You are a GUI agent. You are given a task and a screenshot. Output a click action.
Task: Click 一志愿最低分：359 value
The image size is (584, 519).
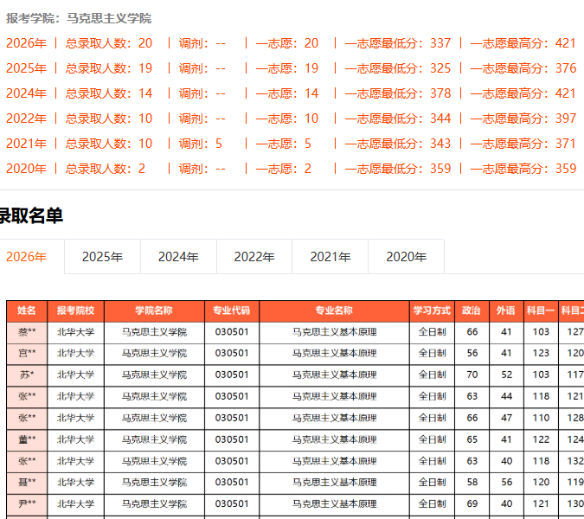(x=398, y=169)
